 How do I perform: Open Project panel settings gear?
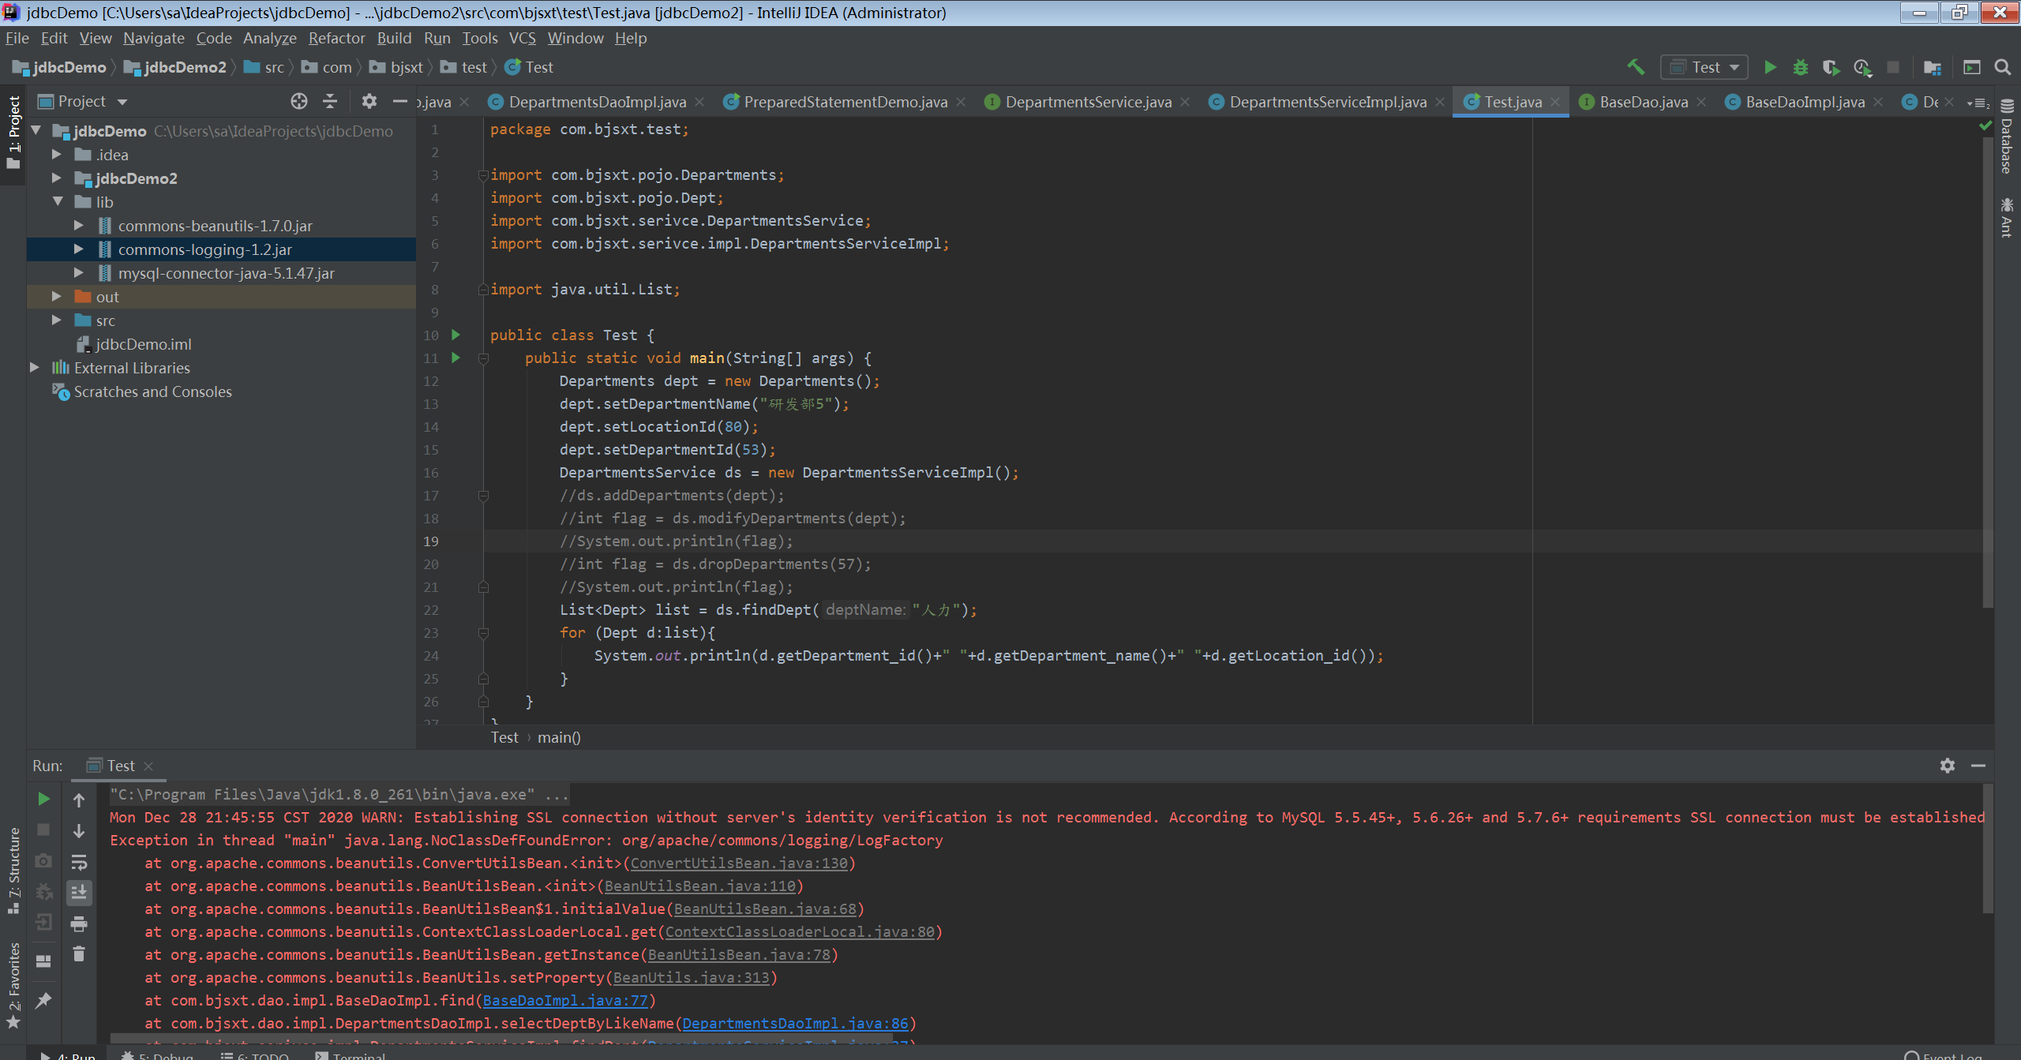(x=369, y=101)
